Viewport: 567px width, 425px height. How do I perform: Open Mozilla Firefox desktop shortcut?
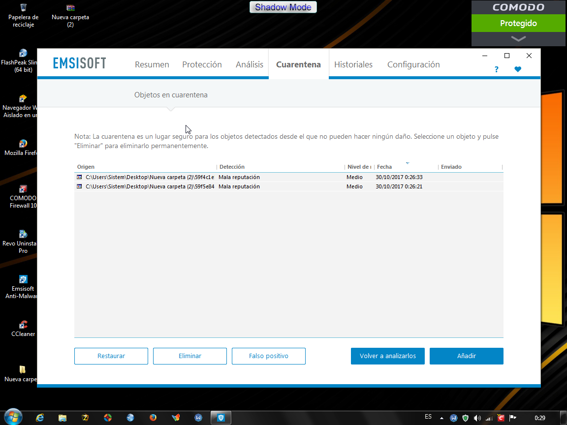click(21, 148)
